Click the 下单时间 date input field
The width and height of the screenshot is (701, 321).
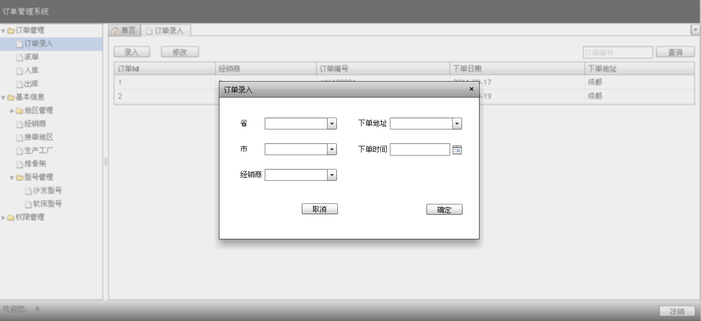(x=420, y=149)
